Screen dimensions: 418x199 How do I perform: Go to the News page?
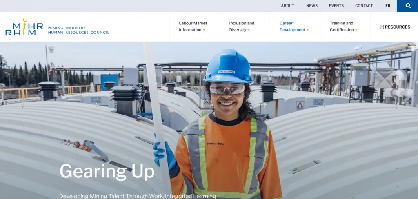point(312,6)
